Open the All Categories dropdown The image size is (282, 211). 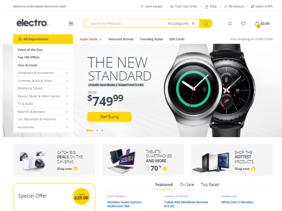[x=181, y=23]
